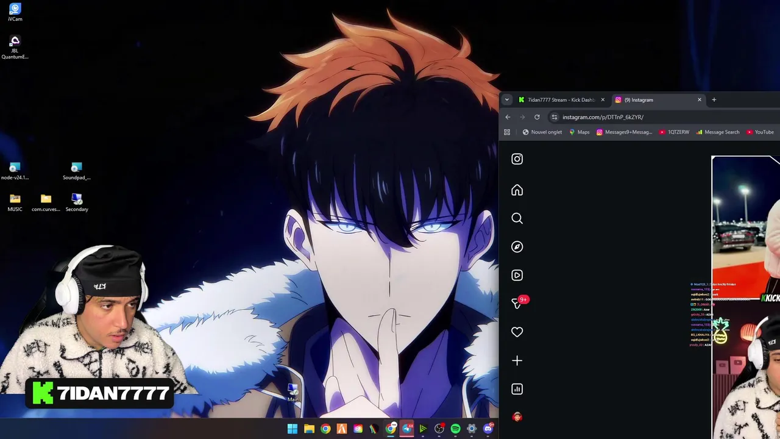This screenshot has width=780, height=439.
Task: View site information icon in address bar
Action: pyautogui.click(x=554, y=117)
